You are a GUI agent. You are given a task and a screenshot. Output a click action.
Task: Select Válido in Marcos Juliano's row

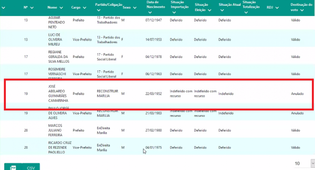pos(295,130)
